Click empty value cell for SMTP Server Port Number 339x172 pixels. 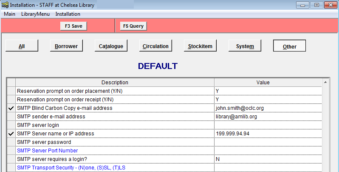[x=268, y=151]
